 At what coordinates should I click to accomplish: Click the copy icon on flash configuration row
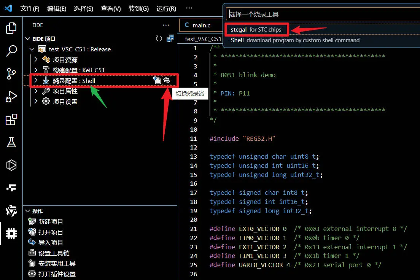tap(157, 80)
